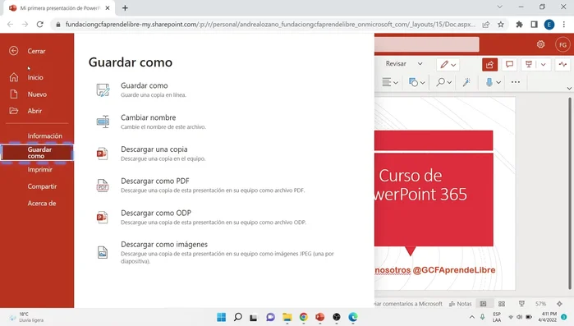Select Guardar como in the sidebar

click(x=37, y=153)
